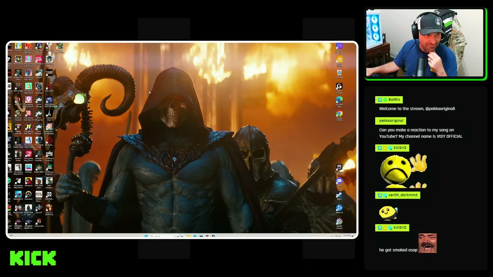
Task: Open the Road to Vostok icon
Action: (18, 155)
